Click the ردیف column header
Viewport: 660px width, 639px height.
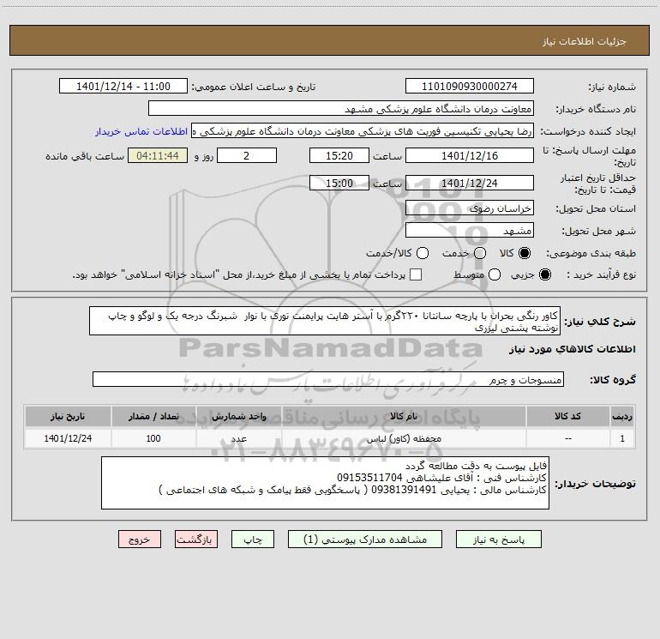coord(622,416)
